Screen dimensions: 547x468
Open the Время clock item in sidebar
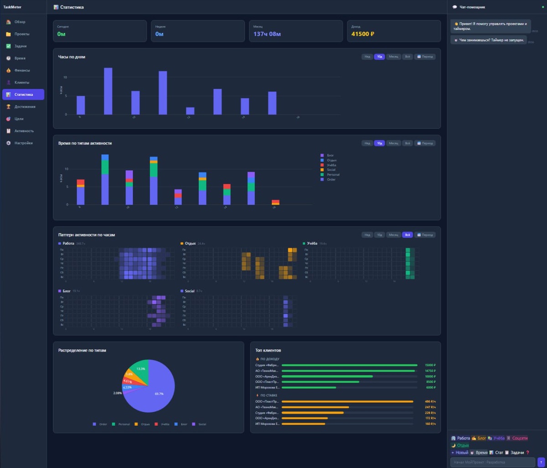coord(23,58)
